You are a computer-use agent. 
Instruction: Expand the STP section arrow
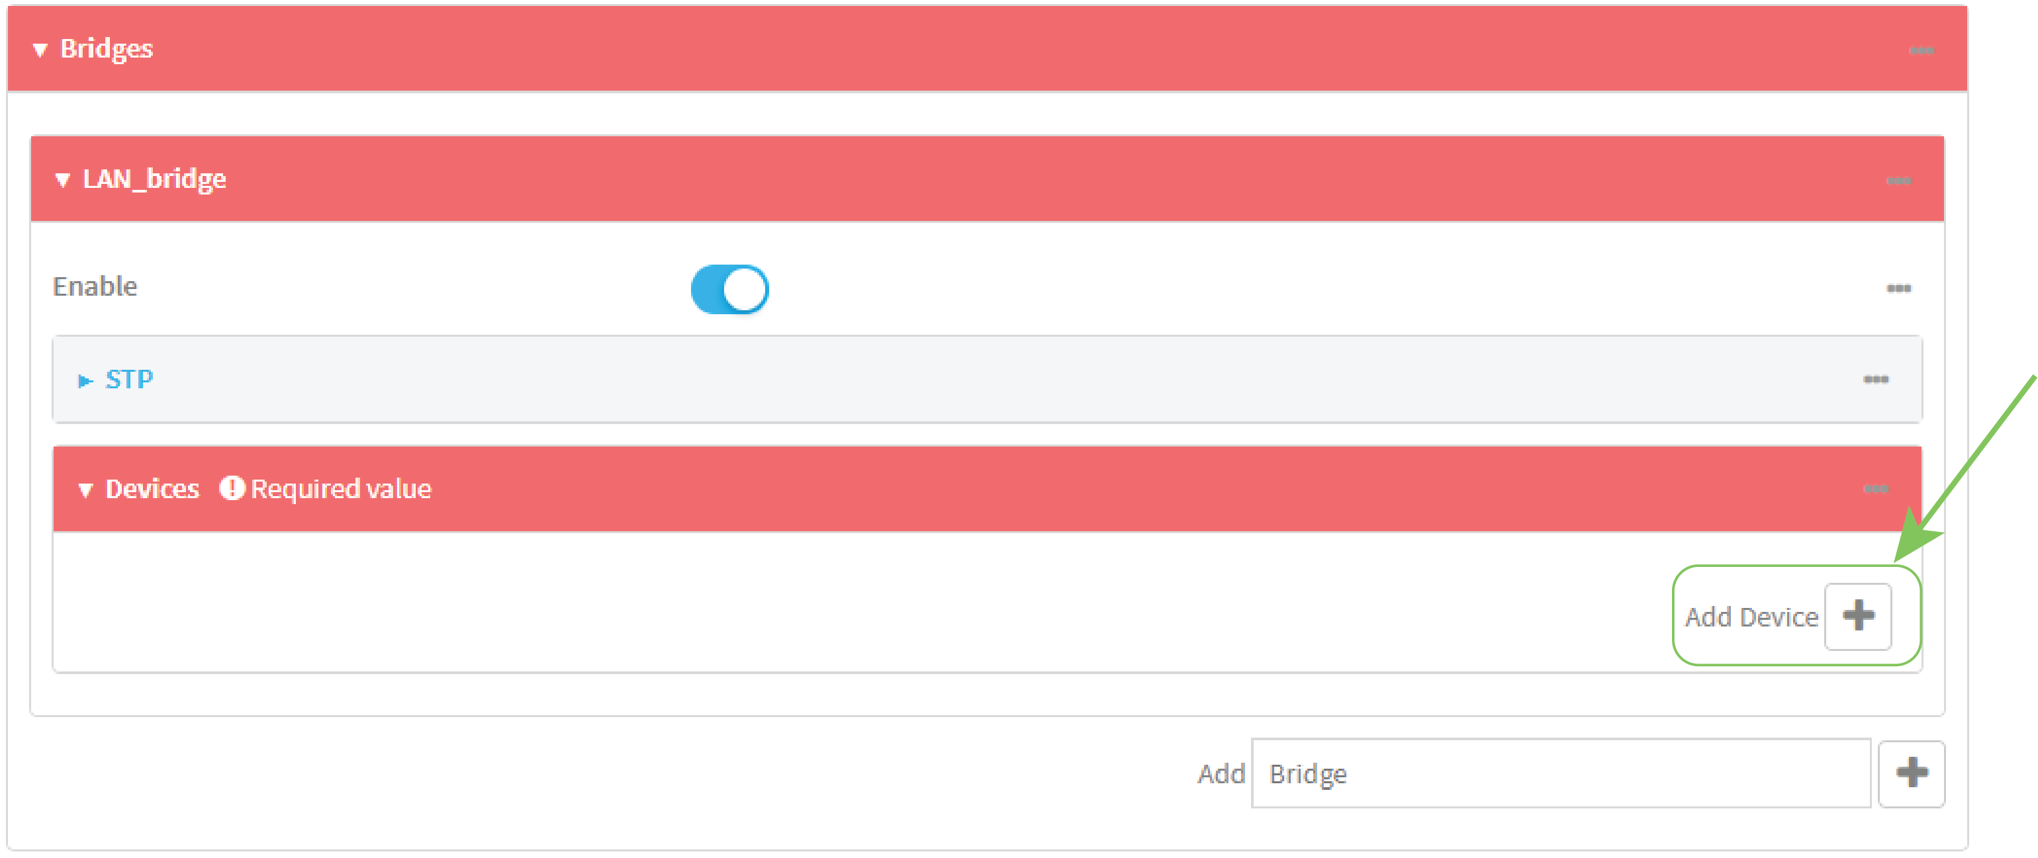click(85, 381)
